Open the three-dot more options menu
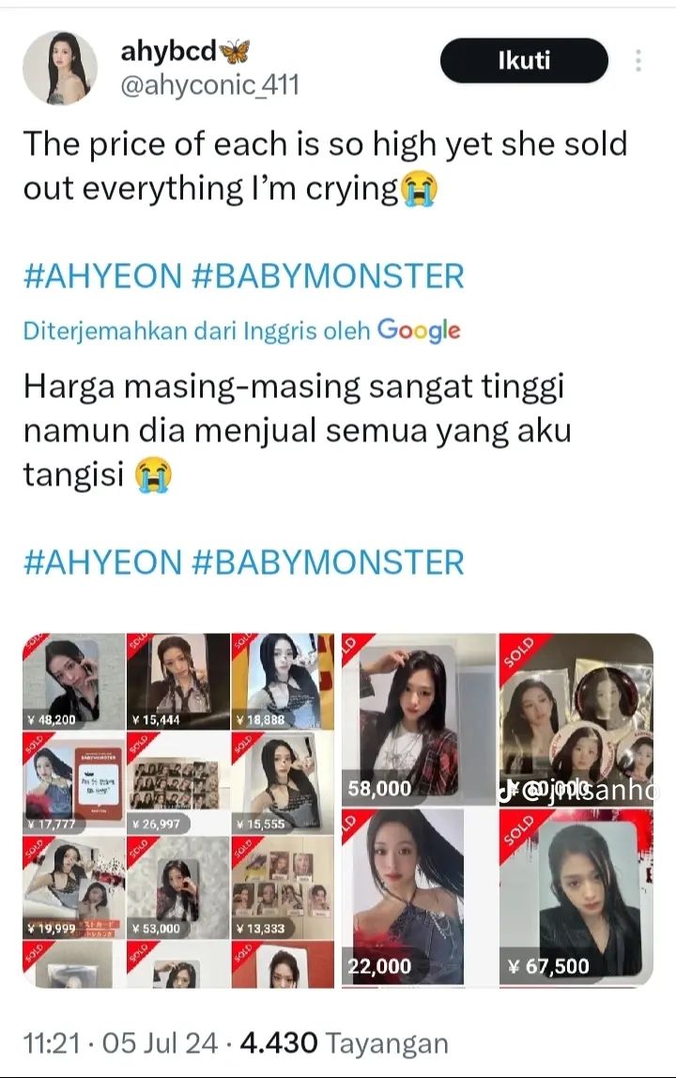The image size is (676, 1078). 638,60
